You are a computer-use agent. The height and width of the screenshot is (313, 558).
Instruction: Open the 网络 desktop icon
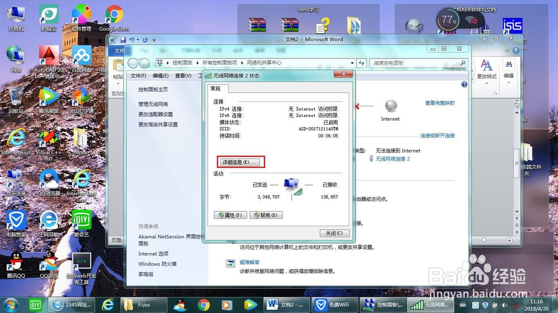pos(16,59)
